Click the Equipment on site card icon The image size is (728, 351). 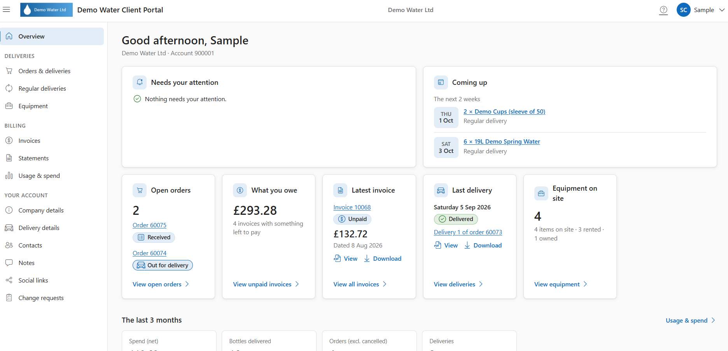coord(541,193)
